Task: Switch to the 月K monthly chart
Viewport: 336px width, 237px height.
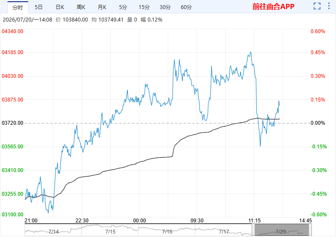Action: 102,7
